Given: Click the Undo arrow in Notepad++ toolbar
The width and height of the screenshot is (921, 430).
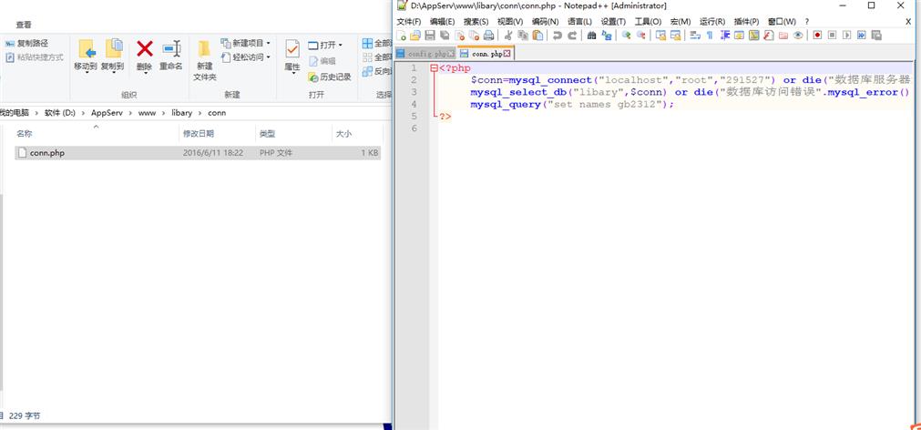Looking at the screenshot, I should pos(558,36).
